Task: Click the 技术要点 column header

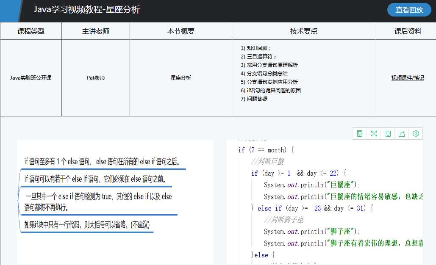Action: [304, 31]
